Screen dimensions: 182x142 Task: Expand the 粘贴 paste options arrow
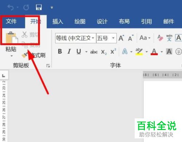click(12, 56)
